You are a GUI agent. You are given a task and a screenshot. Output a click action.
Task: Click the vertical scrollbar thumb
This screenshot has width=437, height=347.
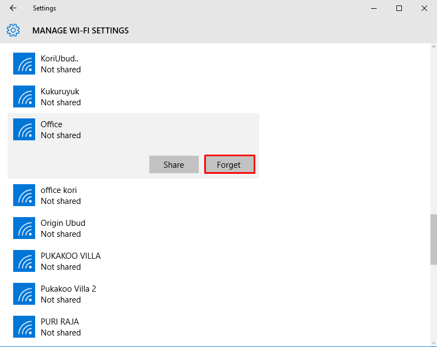click(x=433, y=240)
